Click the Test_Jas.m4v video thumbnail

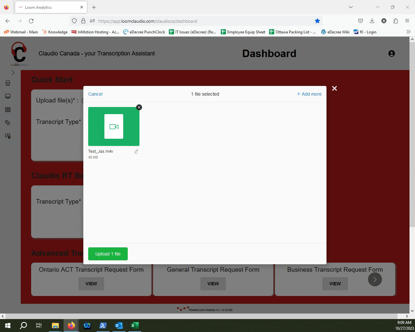[114, 126]
